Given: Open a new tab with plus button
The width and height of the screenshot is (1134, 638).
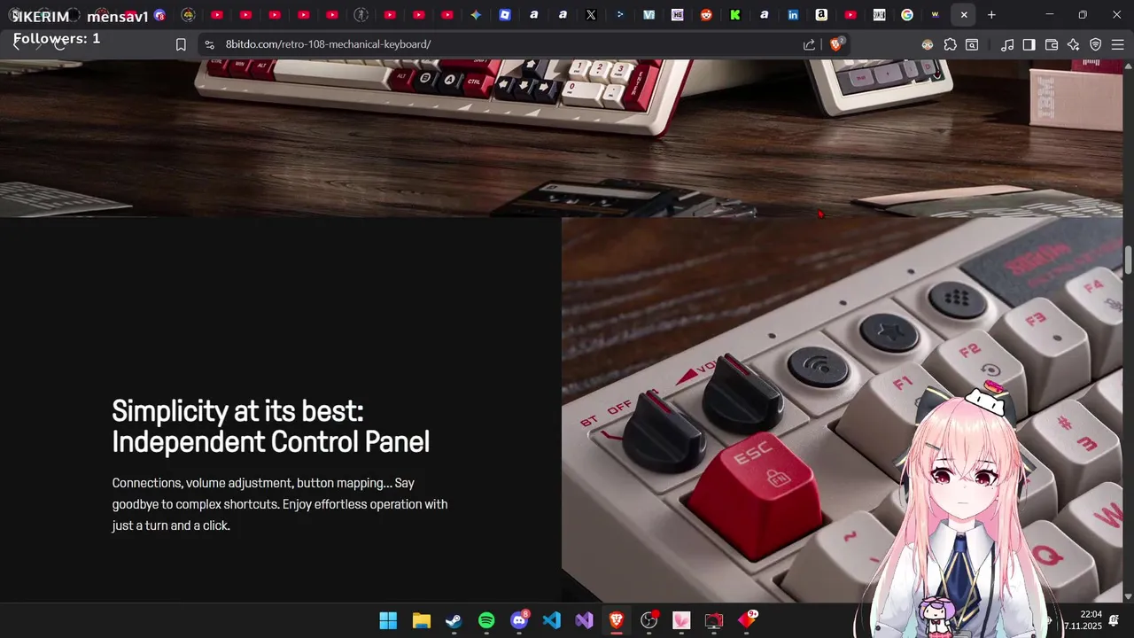Looking at the screenshot, I should [991, 15].
